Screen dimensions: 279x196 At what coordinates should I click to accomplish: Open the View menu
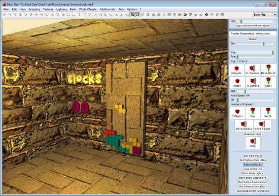point(23,9)
